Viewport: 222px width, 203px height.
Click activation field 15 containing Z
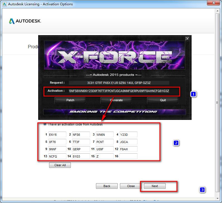[105, 156]
